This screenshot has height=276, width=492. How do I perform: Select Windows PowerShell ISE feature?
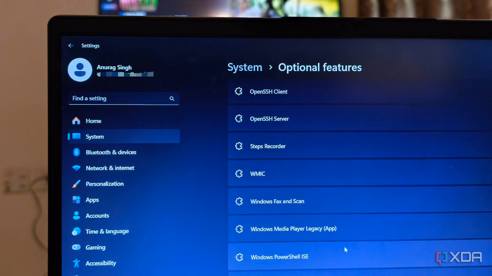click(x=360, y=257)
